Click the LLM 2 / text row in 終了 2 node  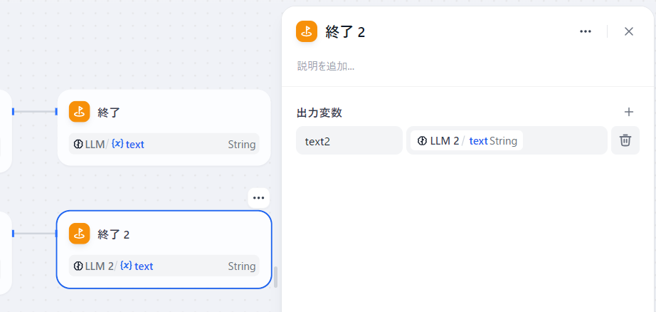pos(164,266)
